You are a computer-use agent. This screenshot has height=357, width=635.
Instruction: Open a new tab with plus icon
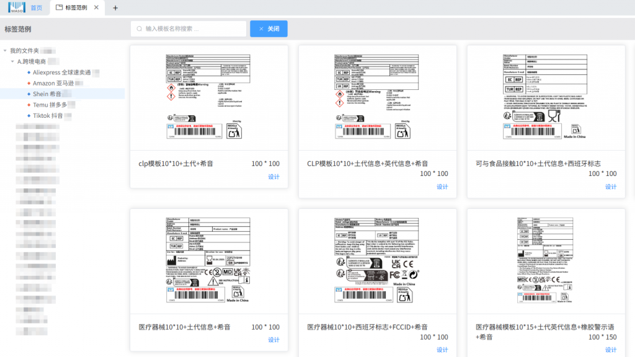(x=115, y=8)
